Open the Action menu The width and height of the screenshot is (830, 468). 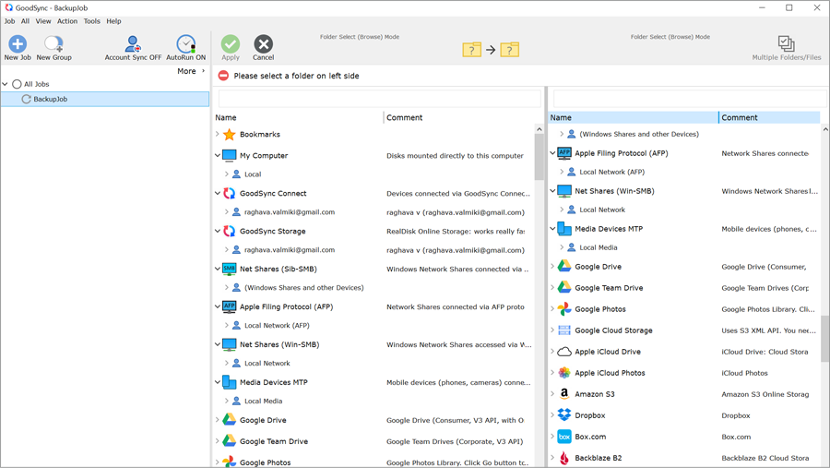coord(67,21)
